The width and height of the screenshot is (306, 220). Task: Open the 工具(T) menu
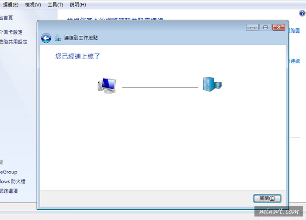(55, 5)
